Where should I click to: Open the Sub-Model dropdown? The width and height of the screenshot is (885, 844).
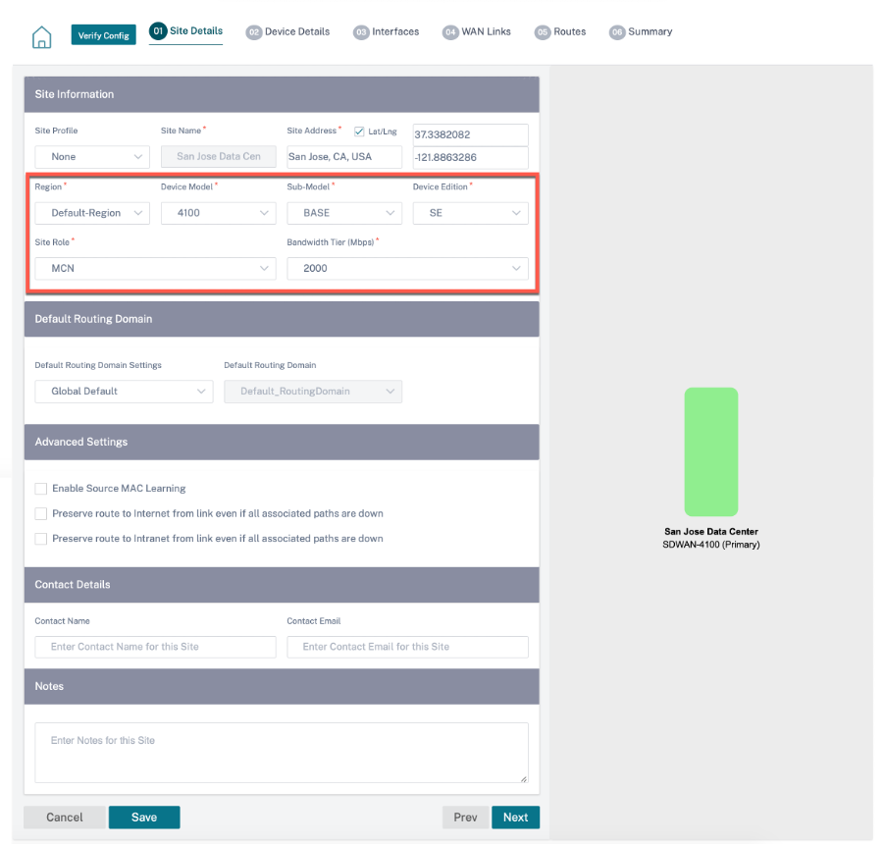(x=344, y=213)
